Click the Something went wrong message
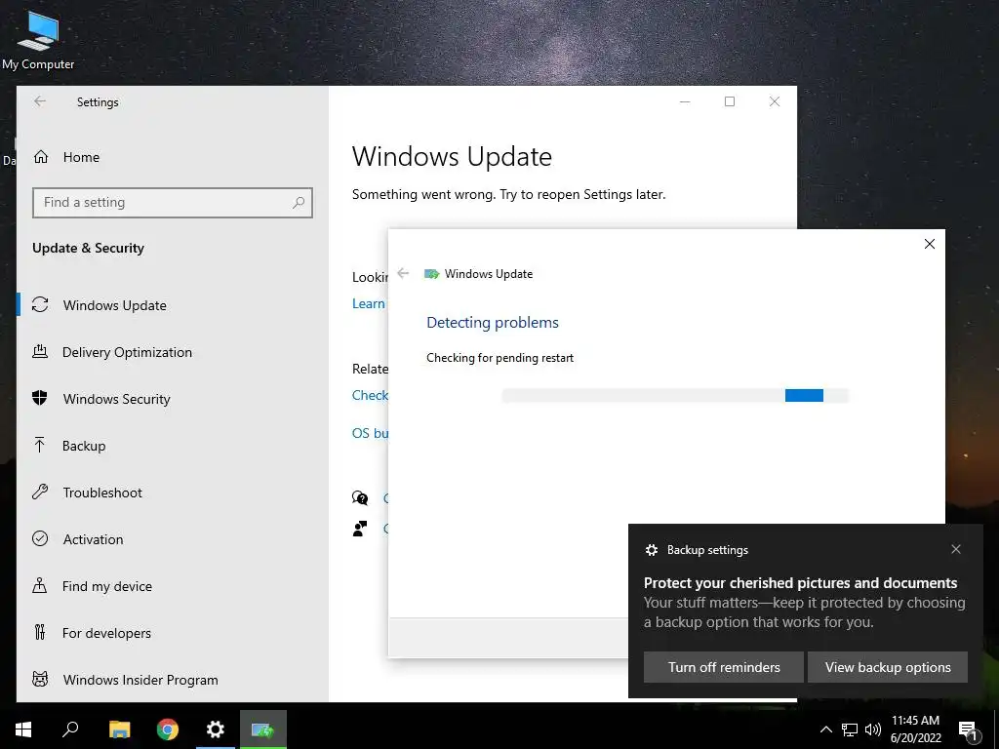This screenshot has height=749, width=999. [508, 194]
